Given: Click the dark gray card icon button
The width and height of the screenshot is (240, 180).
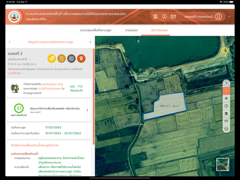Looking at the screenshot, I should point(71,58).
